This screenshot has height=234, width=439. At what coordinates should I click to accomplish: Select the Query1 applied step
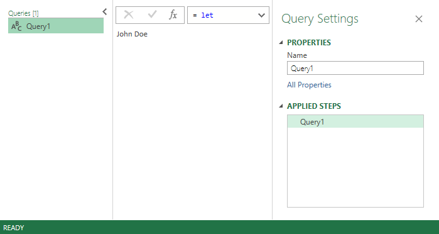(355, 122)
